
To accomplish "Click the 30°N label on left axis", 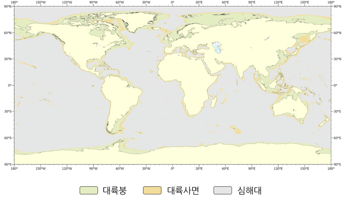I will point(8,59).
